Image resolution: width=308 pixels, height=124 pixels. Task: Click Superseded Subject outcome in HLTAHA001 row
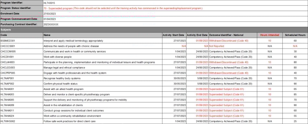point(226,89)
